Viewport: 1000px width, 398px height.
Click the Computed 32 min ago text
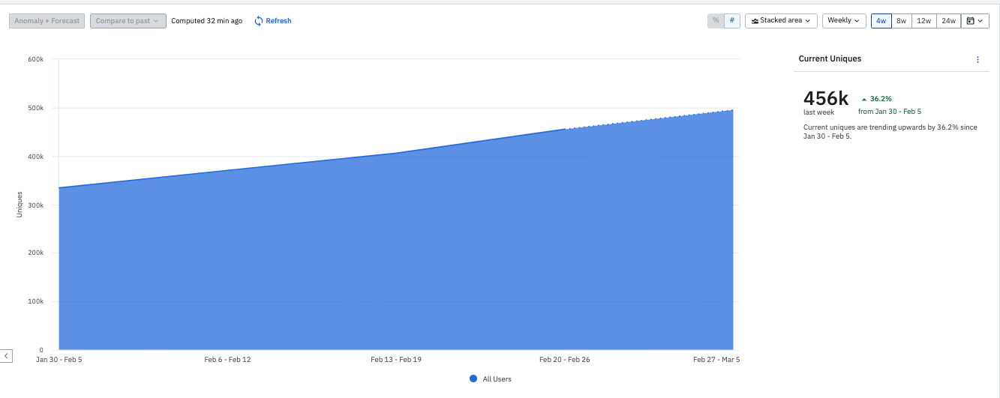(206, 21)
